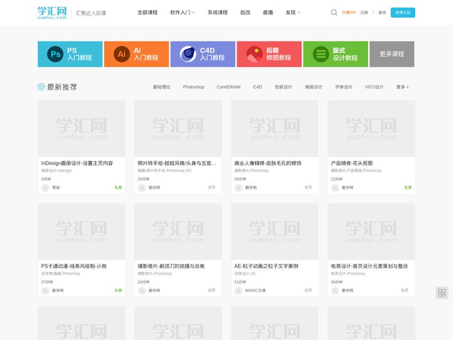Viewport: 453px width, 340px height.
Task: Expand the 软件入门 dropdown menu
Action: 182,13
